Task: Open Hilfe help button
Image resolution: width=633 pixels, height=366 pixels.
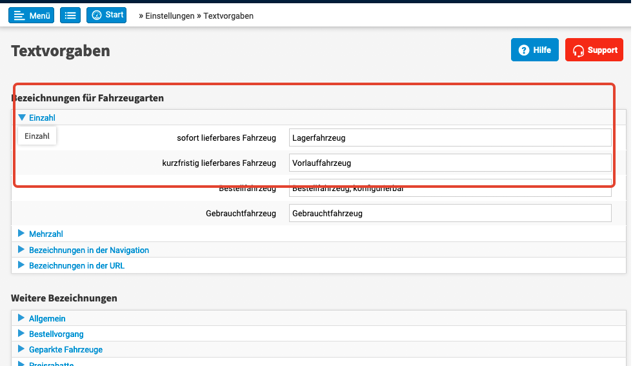Action: tap(534, 50)
